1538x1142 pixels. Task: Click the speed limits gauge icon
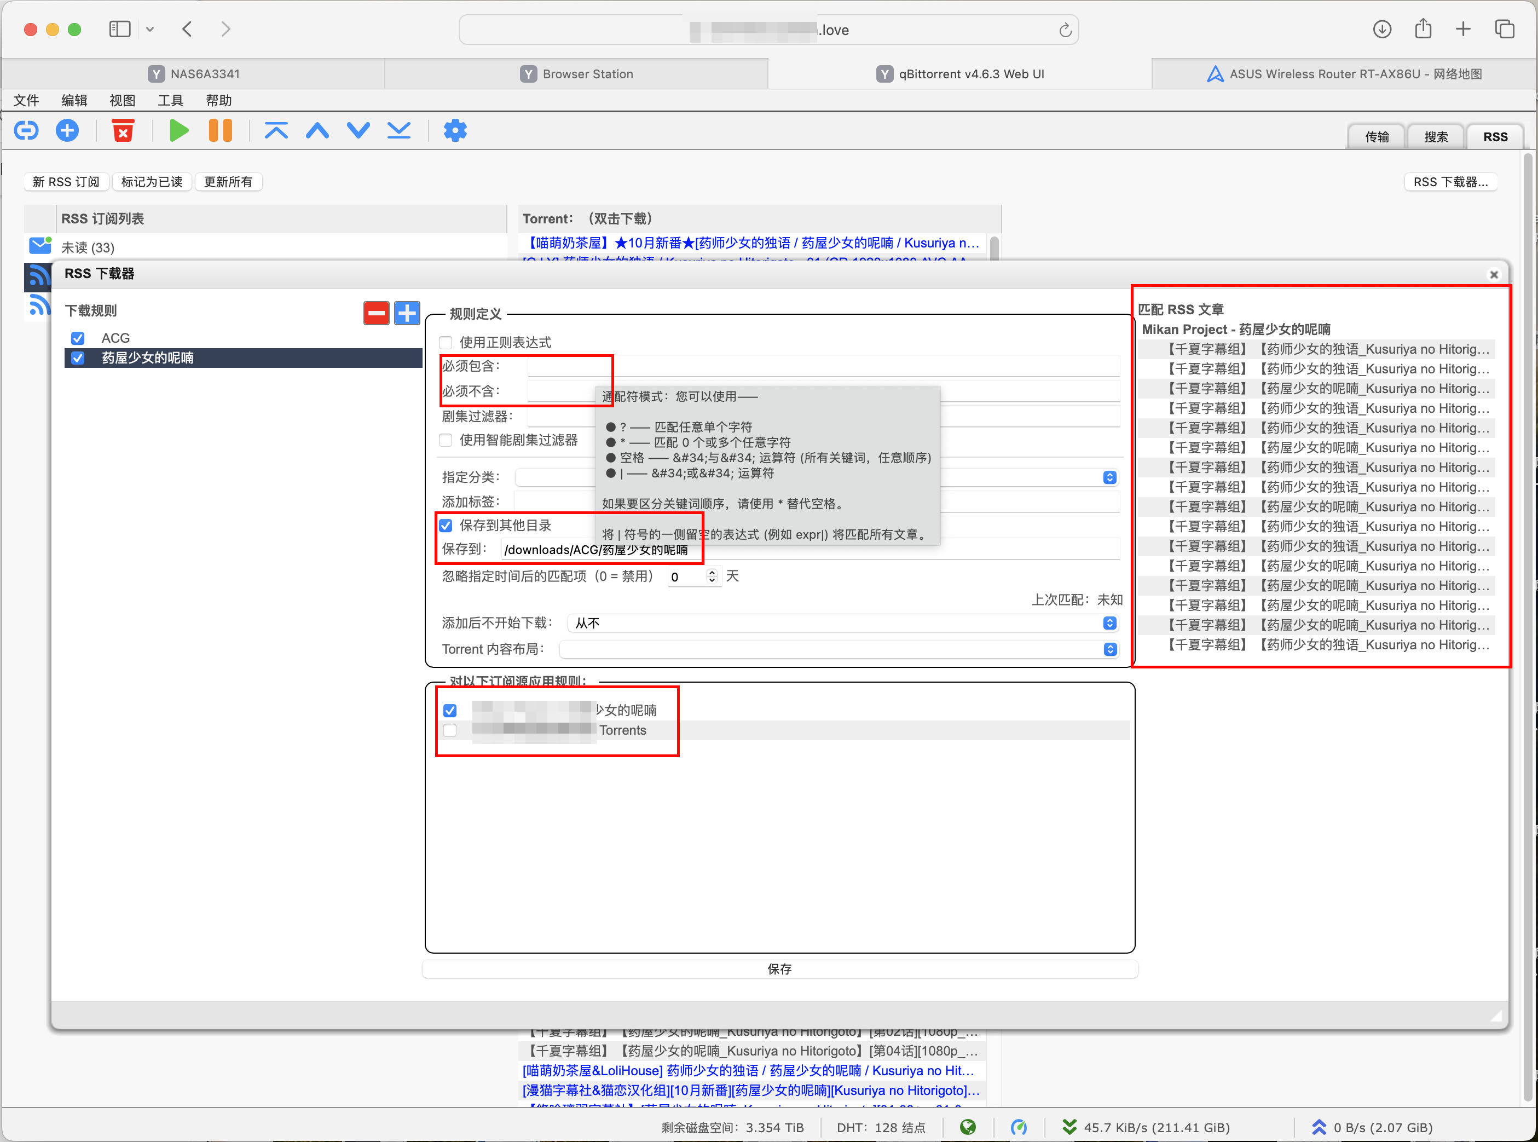[x=1019, y=1127]
